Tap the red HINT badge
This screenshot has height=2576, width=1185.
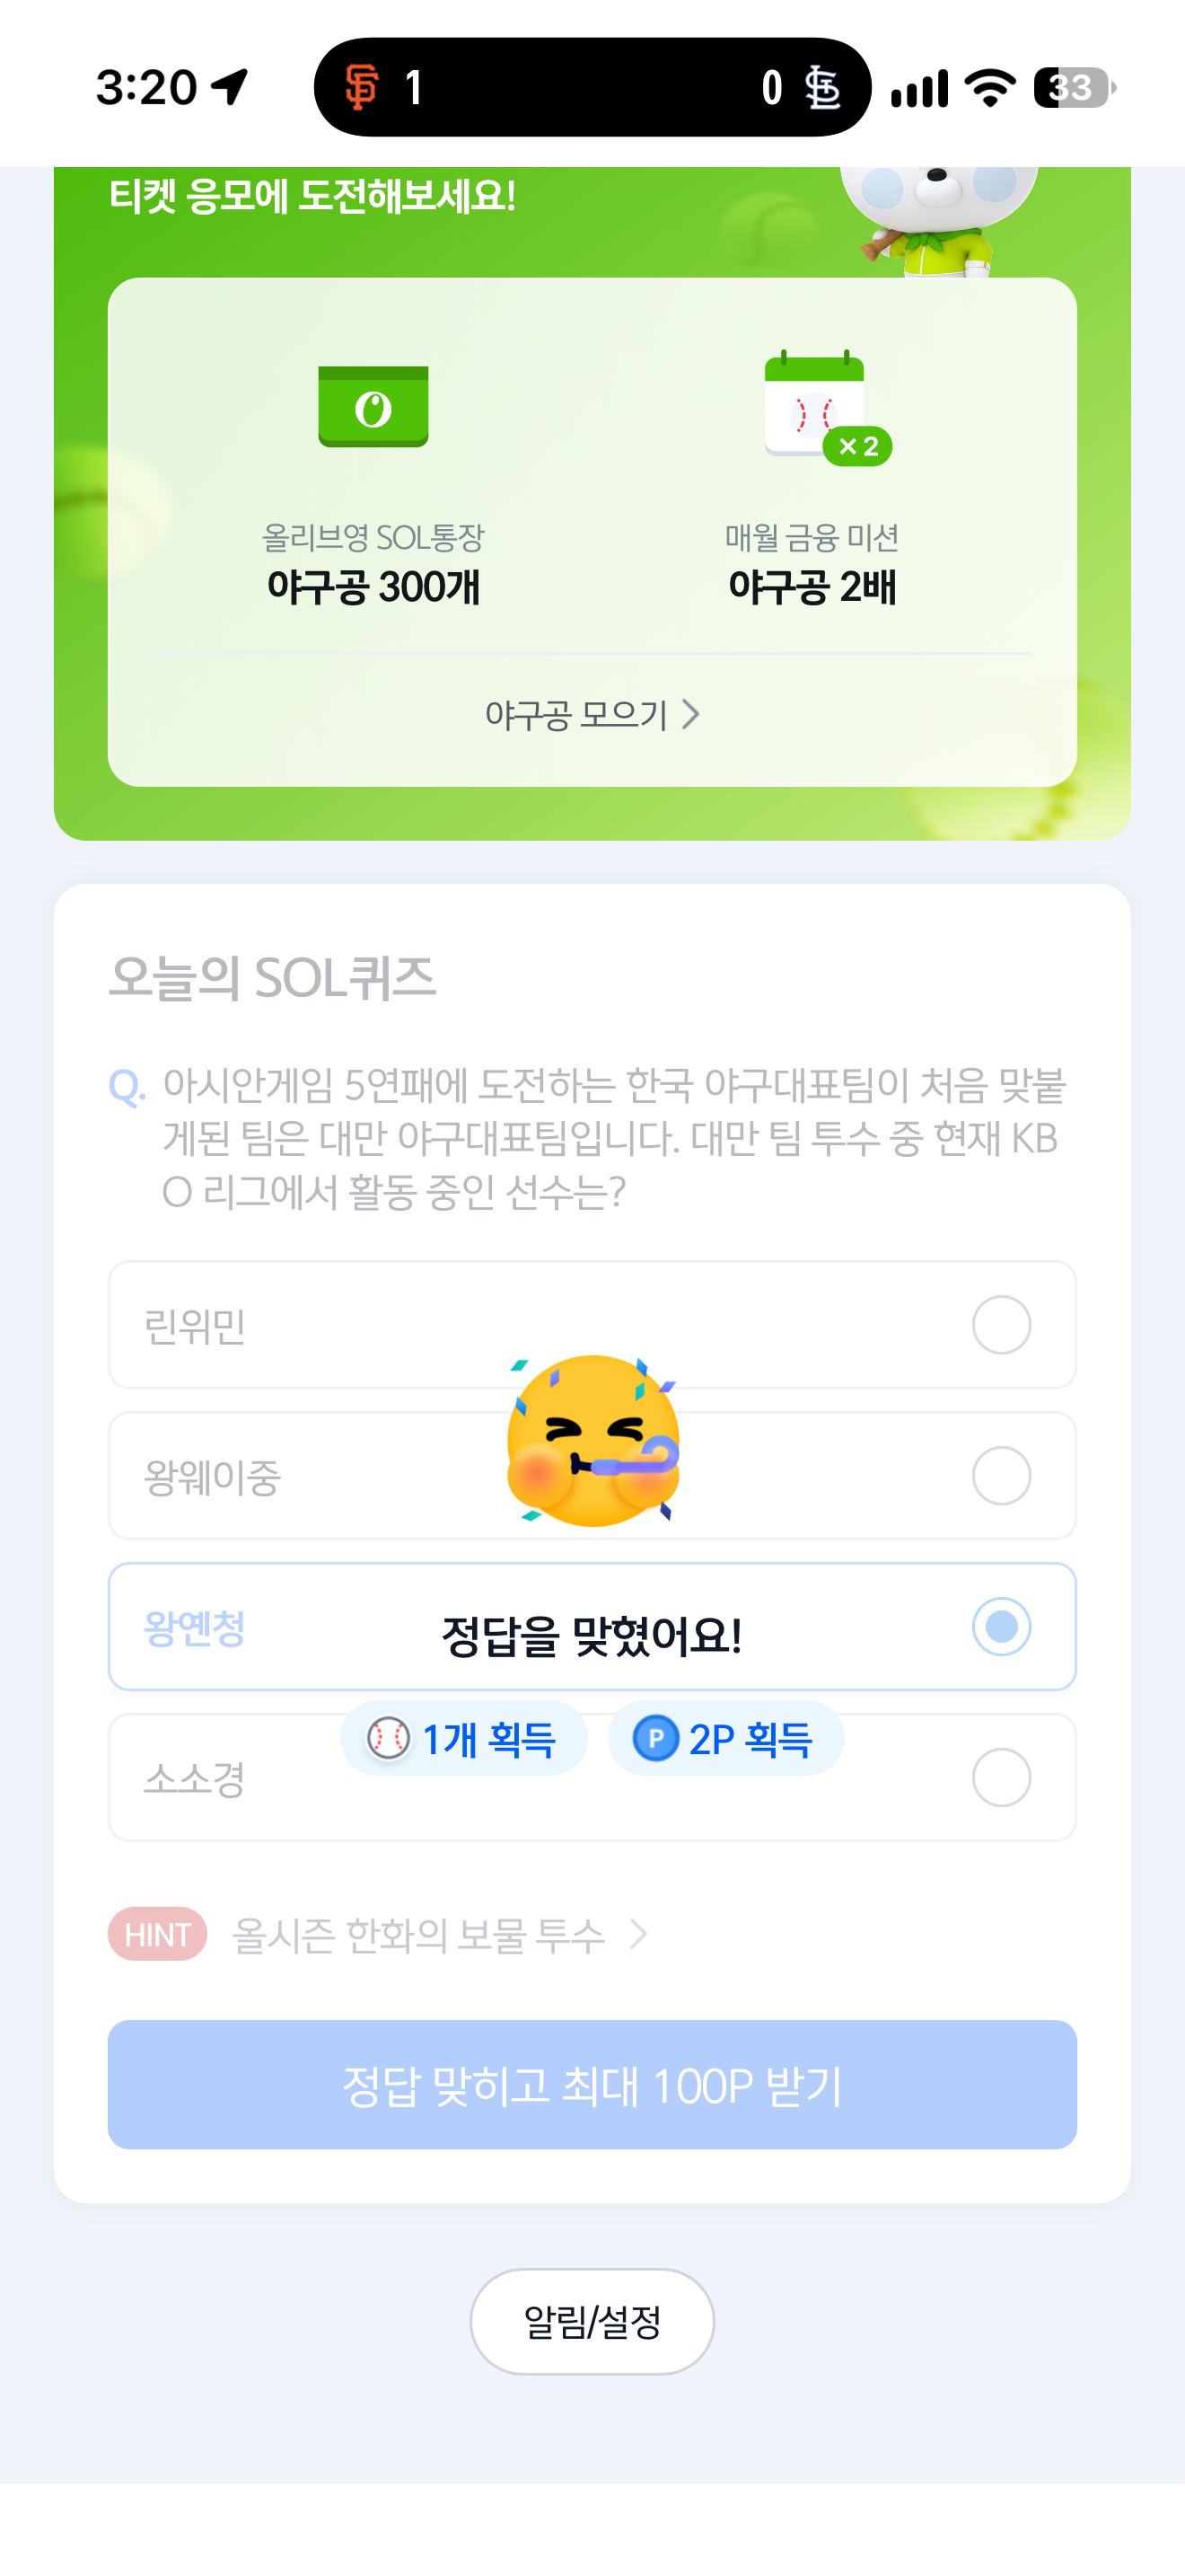(x=157, y=1934)
